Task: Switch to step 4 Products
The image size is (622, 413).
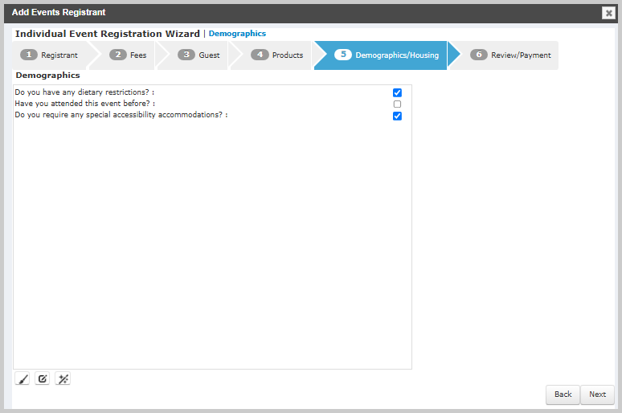Action: (277, 55)
